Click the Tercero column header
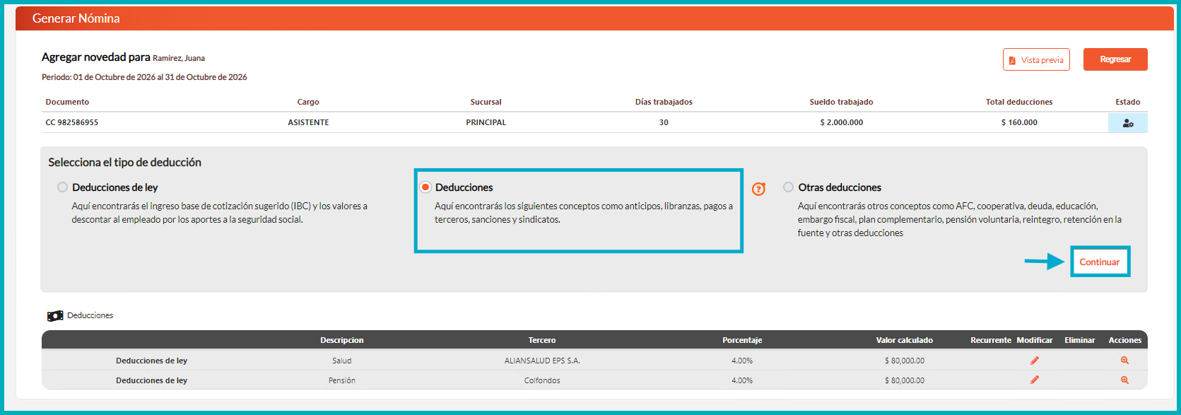The image size is (1181, 415). tap(542, 340)
